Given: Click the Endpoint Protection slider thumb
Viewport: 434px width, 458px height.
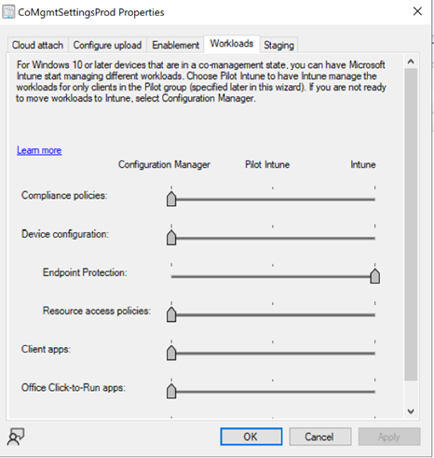Looking at the screenshot, I should pos(375,276).
